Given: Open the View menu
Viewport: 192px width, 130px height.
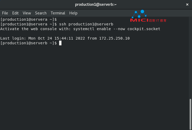Looking at the screenshot, I should click(x=27, y=13).
